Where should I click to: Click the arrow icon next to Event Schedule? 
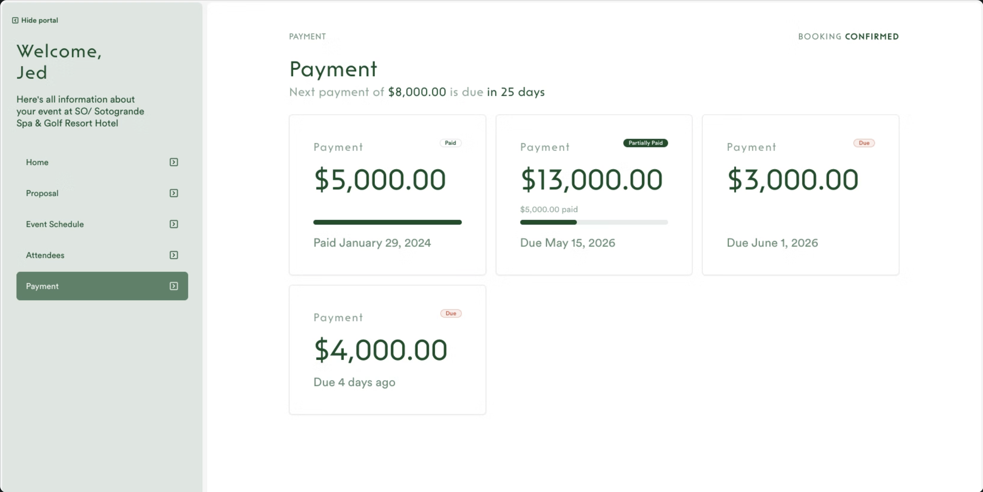[173, 224]
